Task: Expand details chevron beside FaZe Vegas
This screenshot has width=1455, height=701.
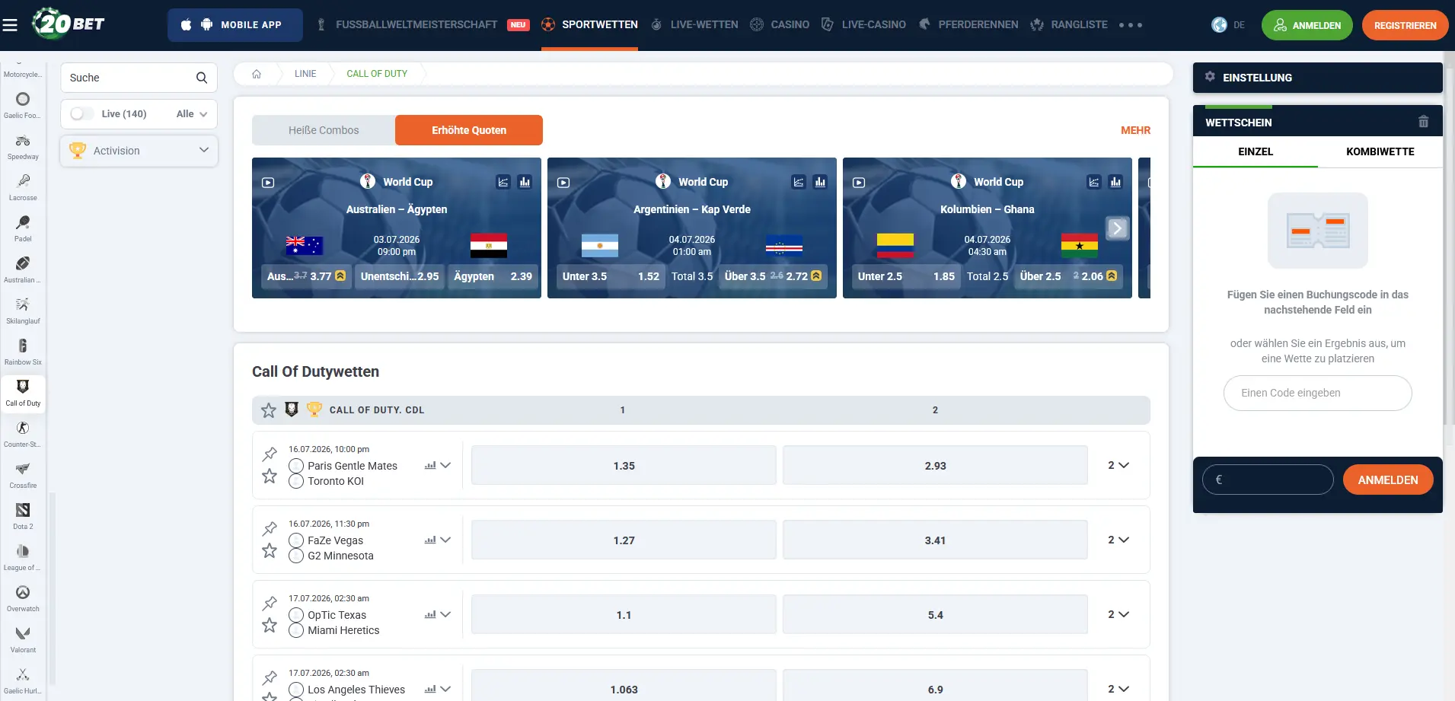Action: [x=446, y=540]
